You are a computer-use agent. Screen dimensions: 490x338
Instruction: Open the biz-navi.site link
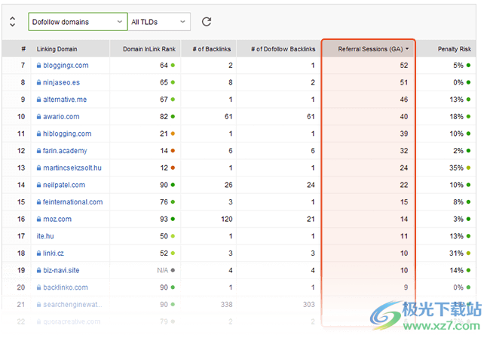click(61, 270)
